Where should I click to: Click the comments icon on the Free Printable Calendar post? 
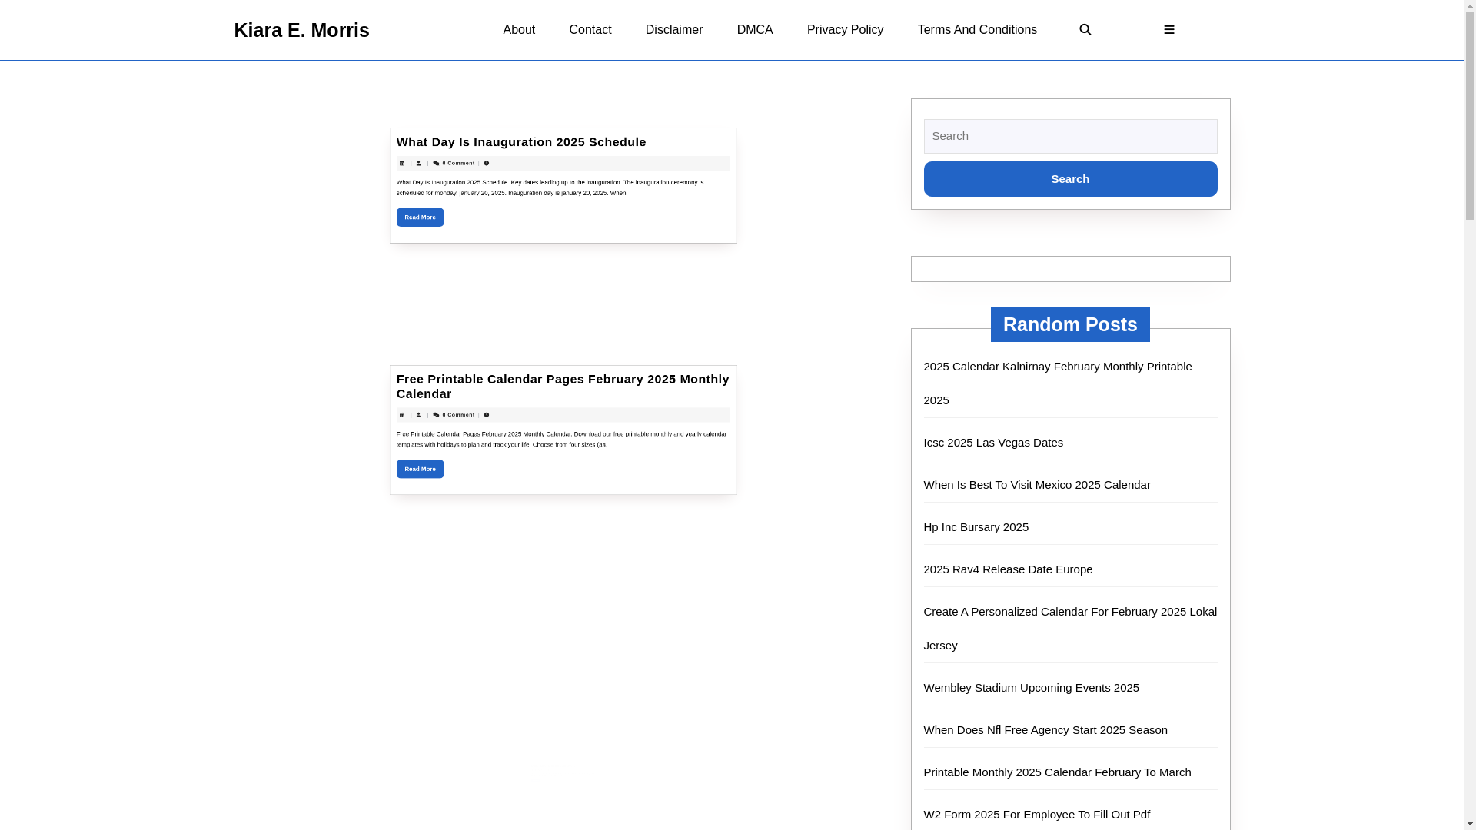[436, 415]
